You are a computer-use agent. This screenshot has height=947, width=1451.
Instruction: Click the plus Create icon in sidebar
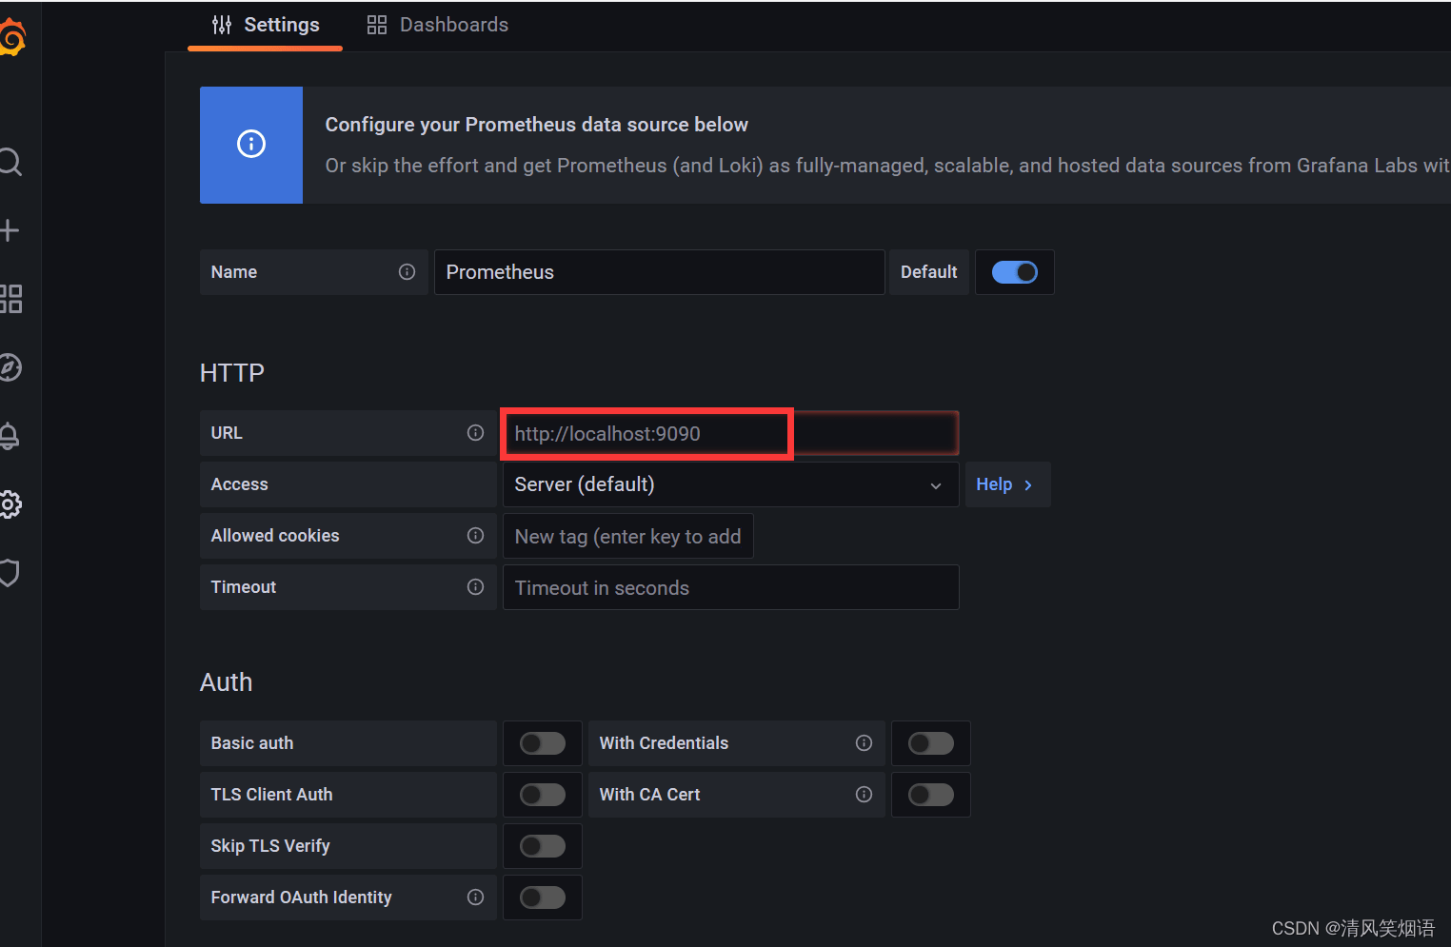point(10,230)
